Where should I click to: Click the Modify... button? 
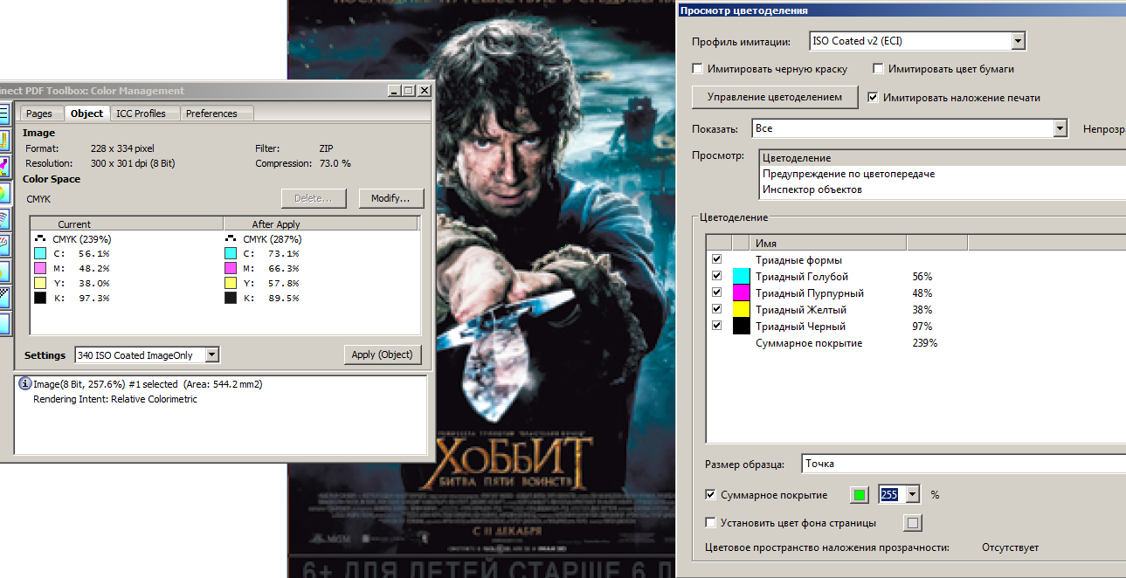(391, 198)
